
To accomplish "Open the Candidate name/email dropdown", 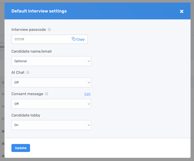I will point(51,61).
